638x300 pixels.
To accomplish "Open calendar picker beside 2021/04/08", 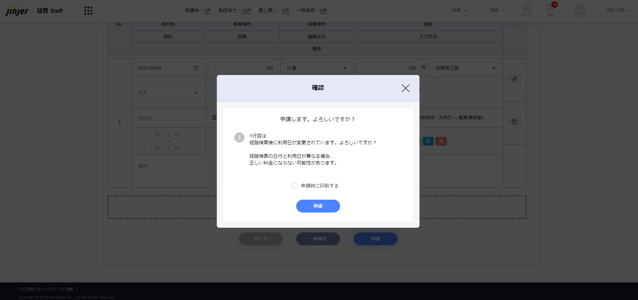I will point(196,68).
